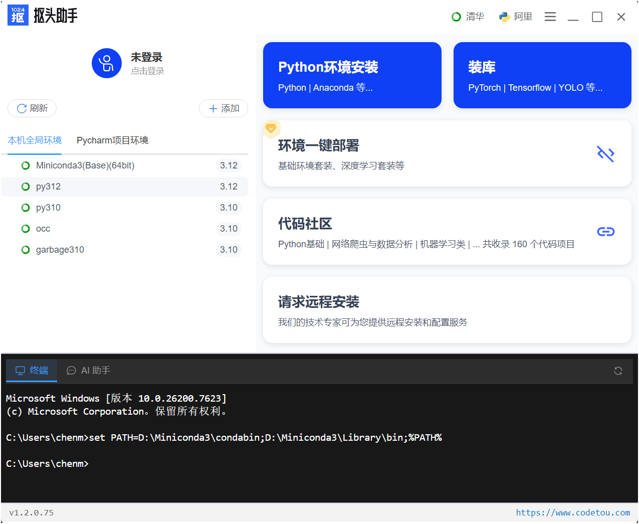Switch to 本机全局环境 tab
Viewport: 639px width, 524px height.
pyautogui.click(x=35, y=140)
